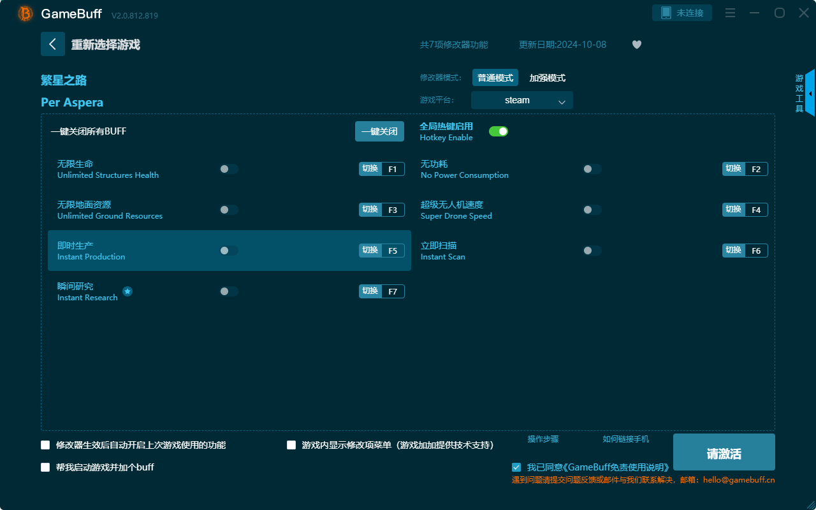This screenshot has width=816, height=510.
Task: Click the heart favorite icon
Action: (x=636, y=45)
